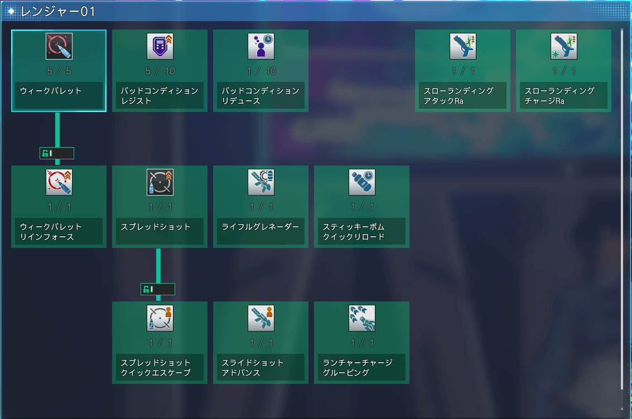Click the スプレッドショットクイックエスケープ skill icon
This screenshot has height=419, width=632.
click(x=160, y=318)
